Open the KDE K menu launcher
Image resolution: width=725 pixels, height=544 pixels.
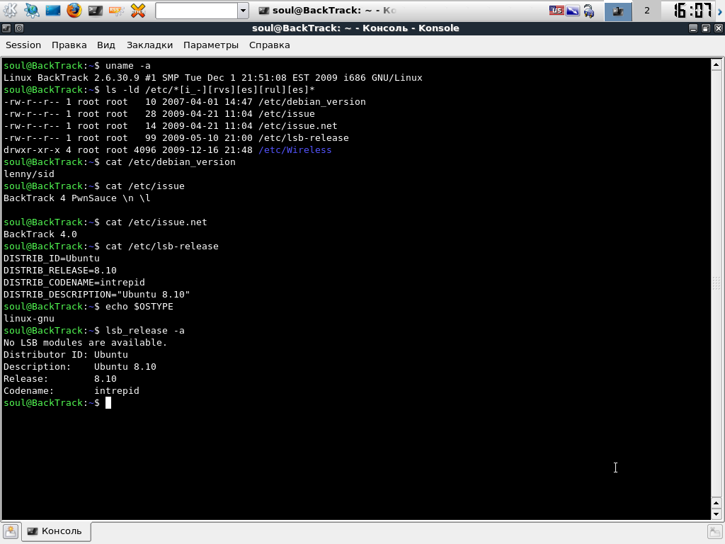tap(10, 10)
